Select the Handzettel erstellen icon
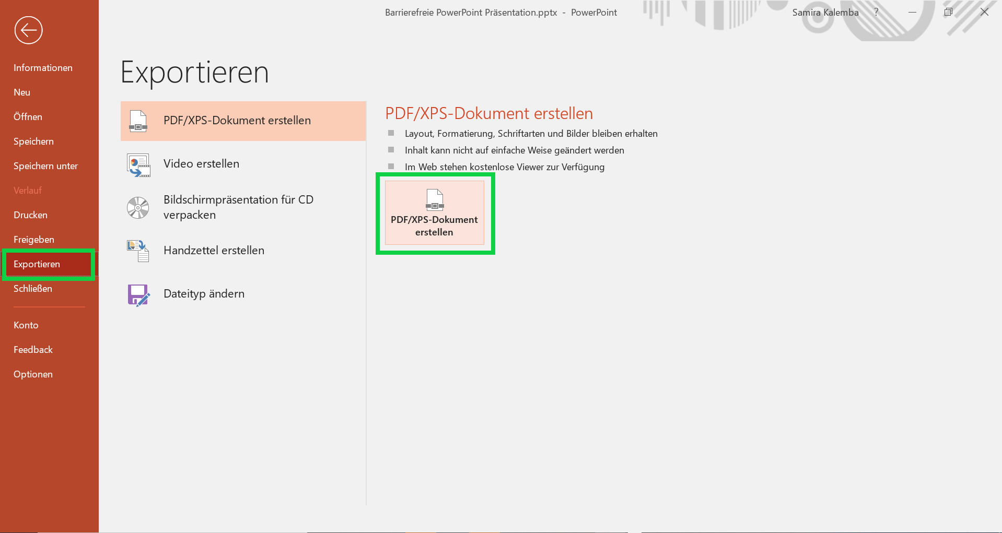This screenshot has width=1002, height=533. click(x=138, y=251)
